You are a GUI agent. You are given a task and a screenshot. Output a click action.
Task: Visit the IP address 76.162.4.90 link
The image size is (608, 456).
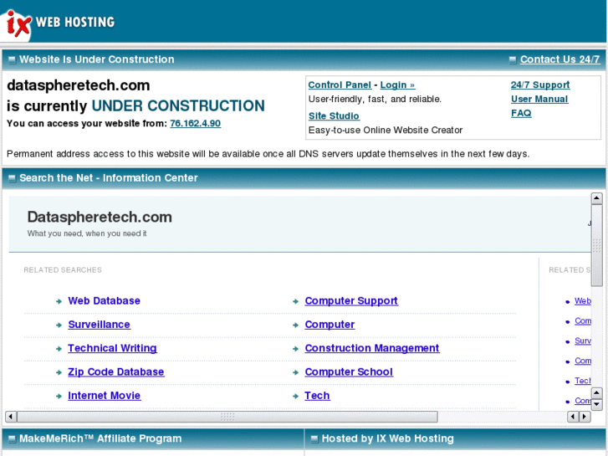(196, 123)
